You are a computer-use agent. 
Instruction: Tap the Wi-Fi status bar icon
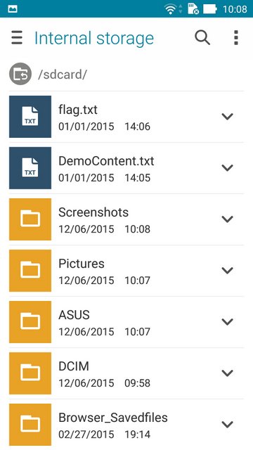170,9
